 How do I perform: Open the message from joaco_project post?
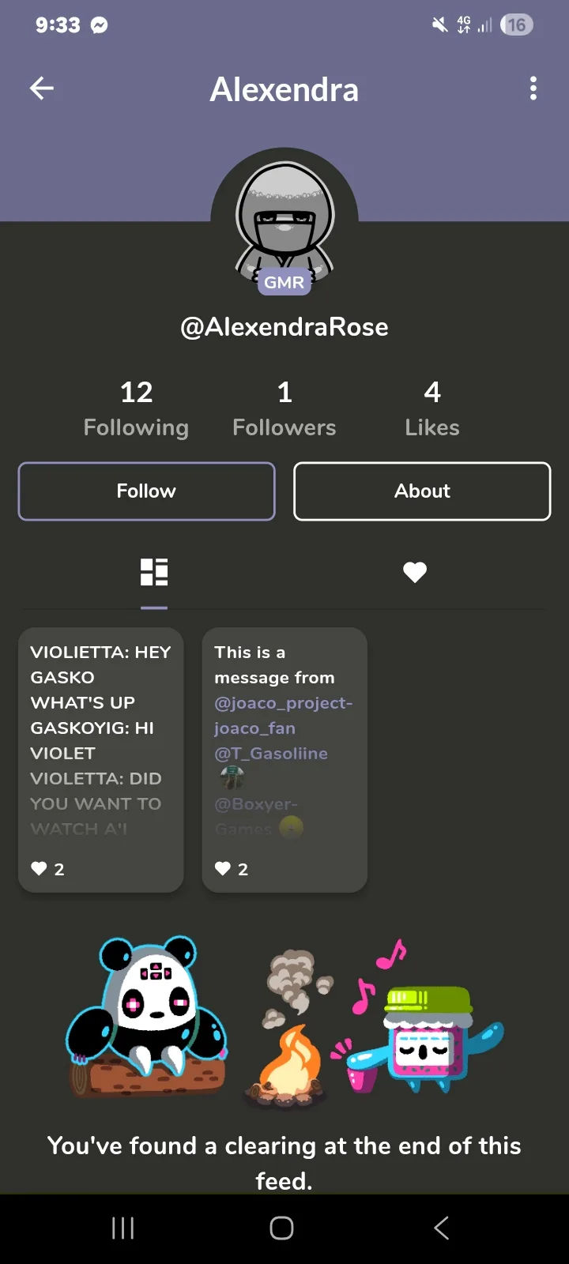tap(284, 664)
